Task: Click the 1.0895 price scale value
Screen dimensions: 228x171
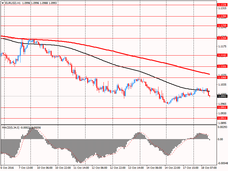Action: pyautogui.click(x=222, y=123)
